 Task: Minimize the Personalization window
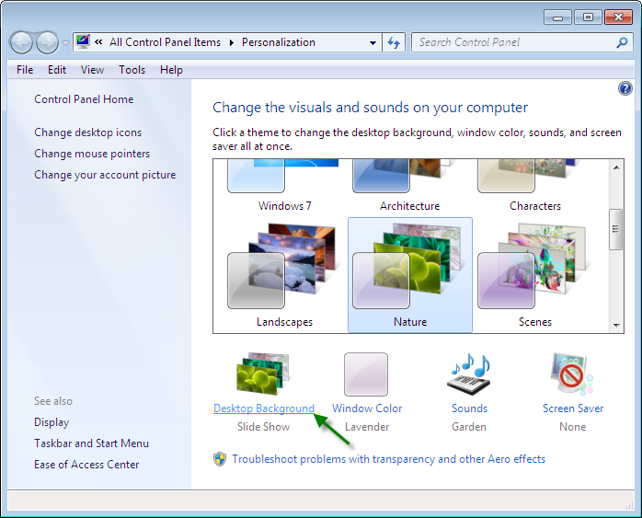tap(557, 17)
